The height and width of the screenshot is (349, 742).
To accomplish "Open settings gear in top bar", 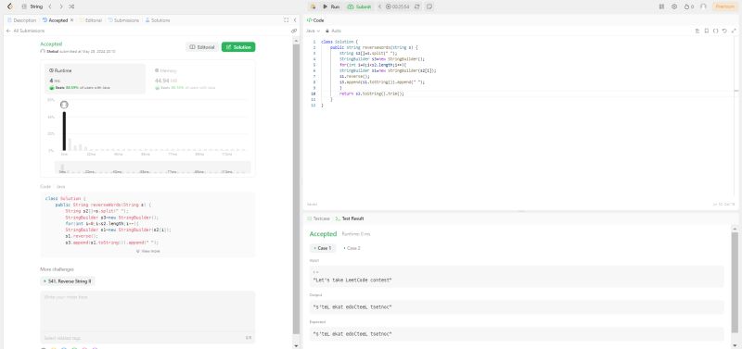I will [x=674, y=6].
